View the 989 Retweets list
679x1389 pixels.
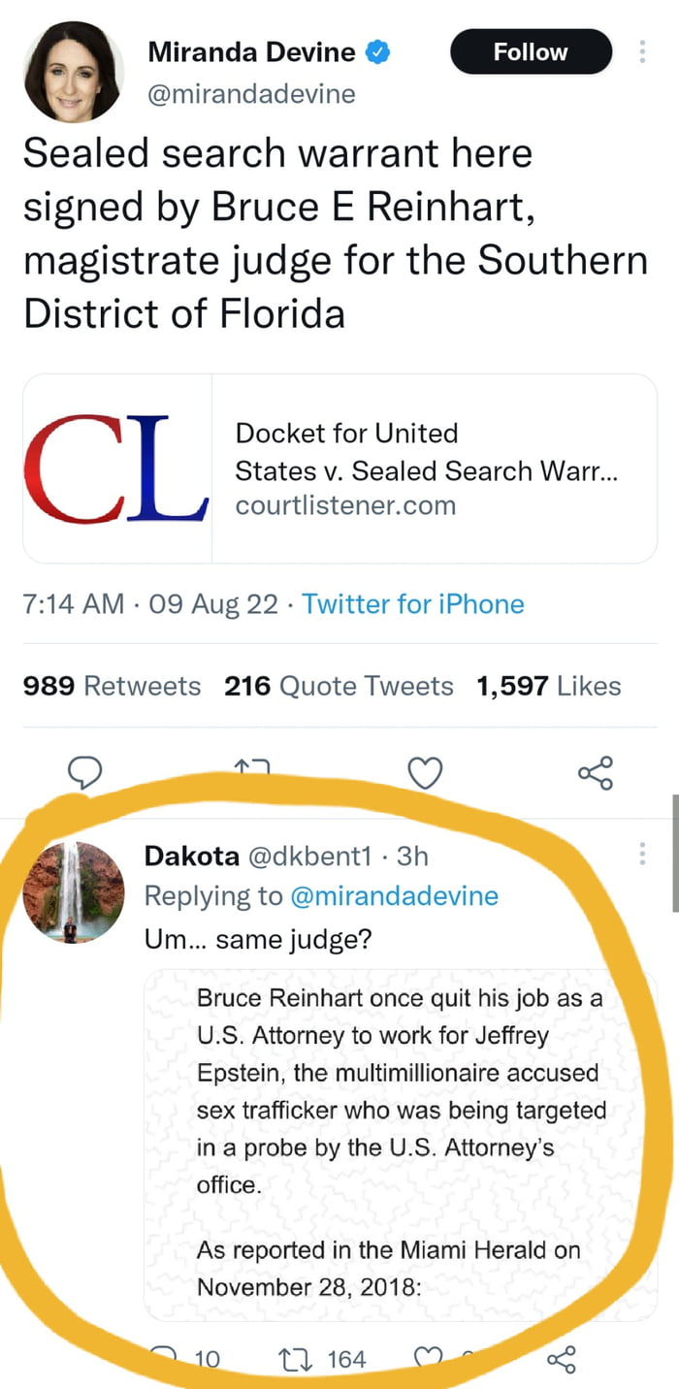coord(112,687)
